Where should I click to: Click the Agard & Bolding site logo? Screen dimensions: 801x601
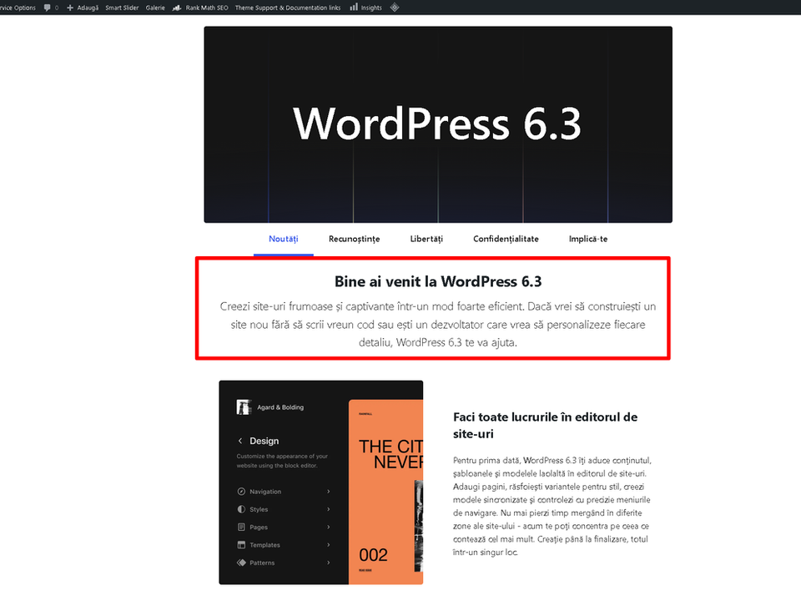(x=244, y=407)
